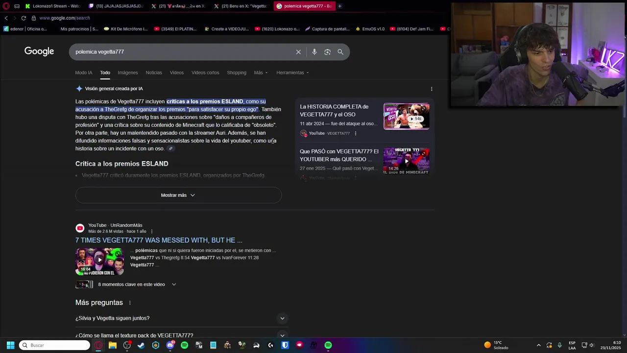The width and height of the screenshot is (627, 353).
Task: Click 'Crítica a los premios ESLAND' heading
Action: 122,164
